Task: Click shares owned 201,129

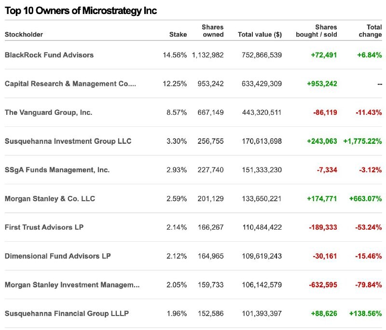Action: [x=211, y=199]
